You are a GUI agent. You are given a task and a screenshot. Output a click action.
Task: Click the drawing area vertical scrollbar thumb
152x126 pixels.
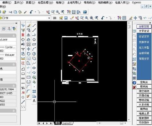pos(129,27)
